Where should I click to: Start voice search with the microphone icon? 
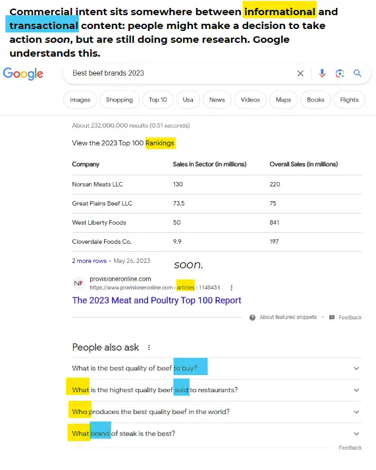(x=322, y=73)
